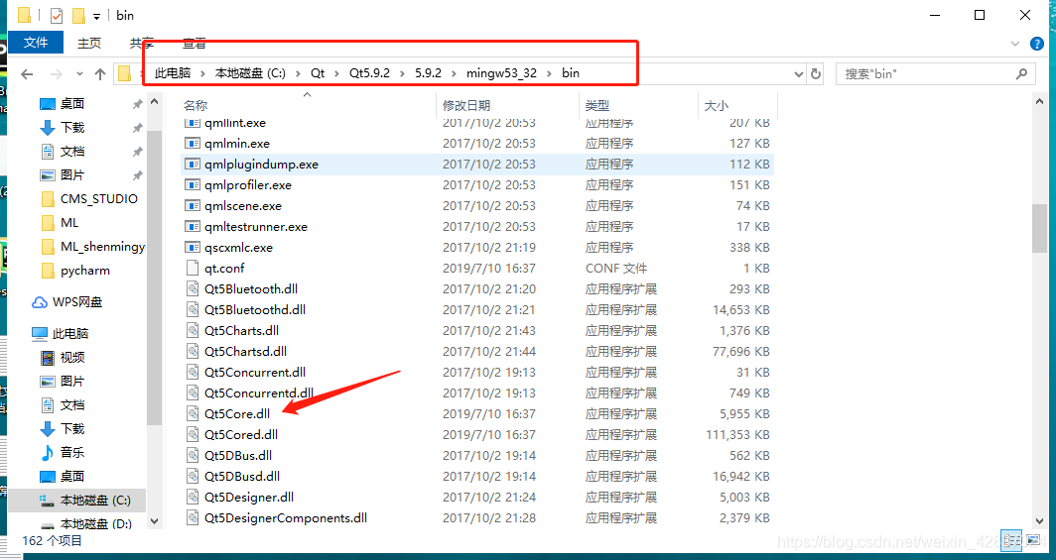Click file name Qt5DBusd.dll
The image size is (1056, 560).
(x=242, y=477)
